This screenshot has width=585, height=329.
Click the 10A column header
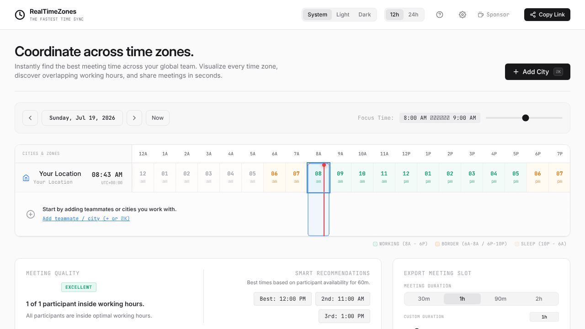point(362,154)
